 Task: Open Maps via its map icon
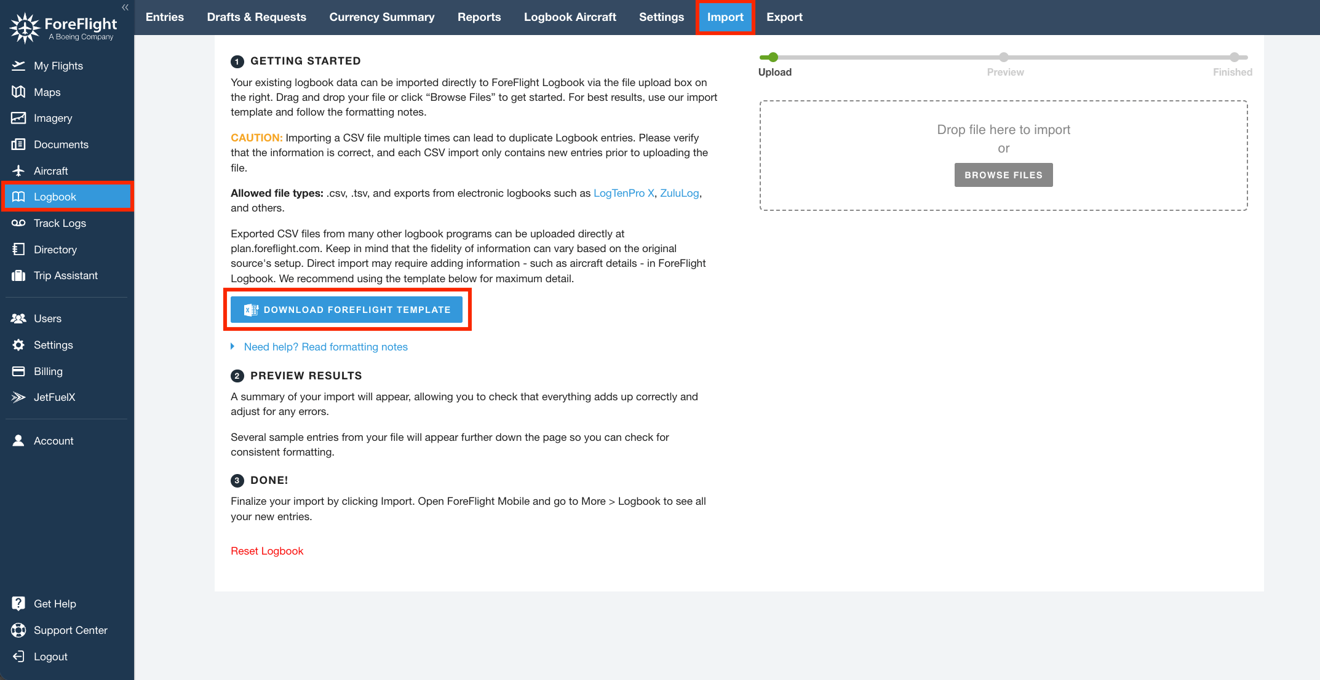[18, 92]
